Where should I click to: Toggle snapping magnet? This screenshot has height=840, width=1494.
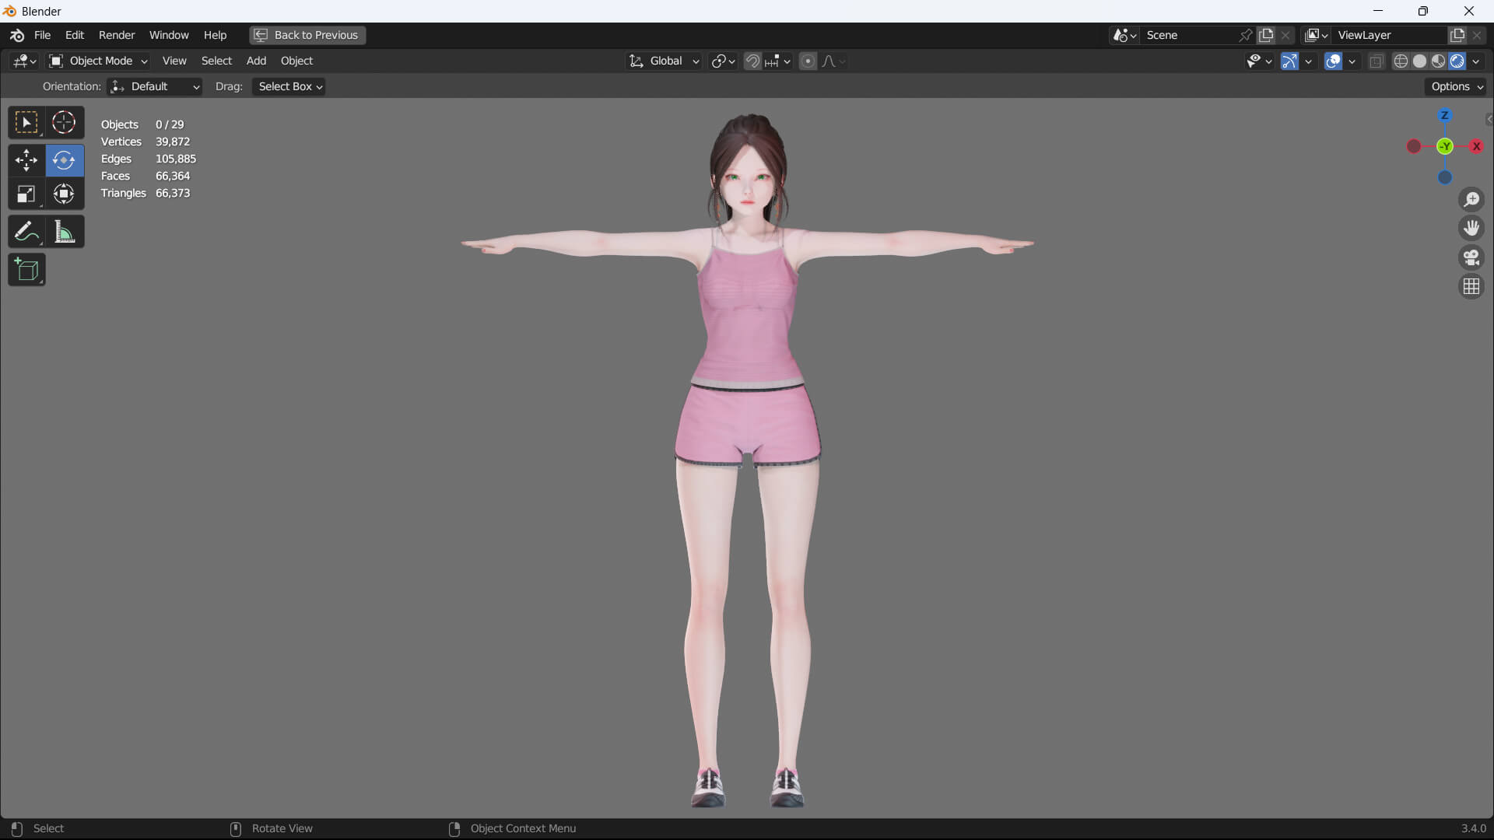pos(752,61)
